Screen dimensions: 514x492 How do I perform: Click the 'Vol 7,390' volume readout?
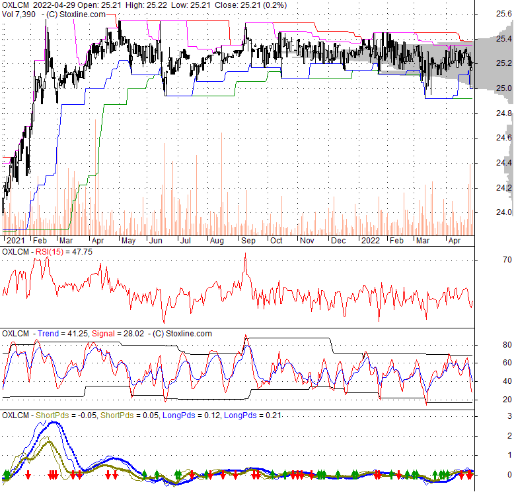18,15
